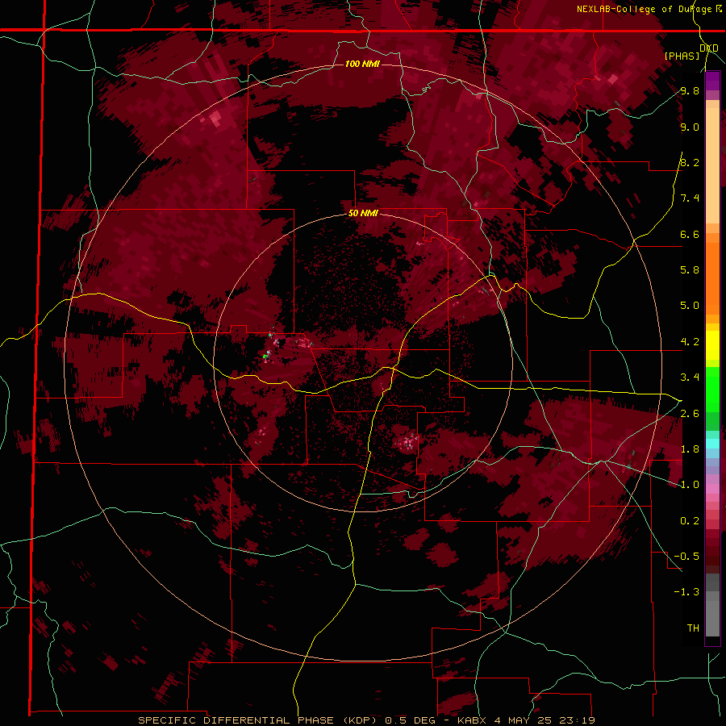The image size is (726, 726).
Task: Click the 3.4 scale value
Action: point(690,378)
